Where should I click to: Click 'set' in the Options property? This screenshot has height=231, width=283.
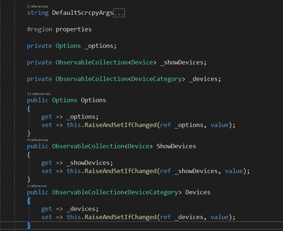[46, 125]
